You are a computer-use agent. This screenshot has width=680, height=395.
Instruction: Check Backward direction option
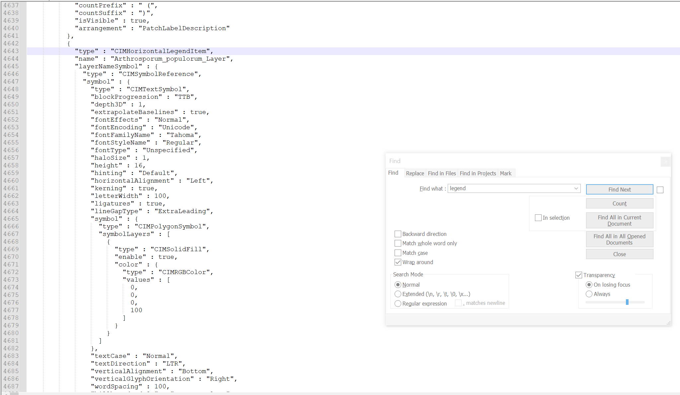coord(398,234)
